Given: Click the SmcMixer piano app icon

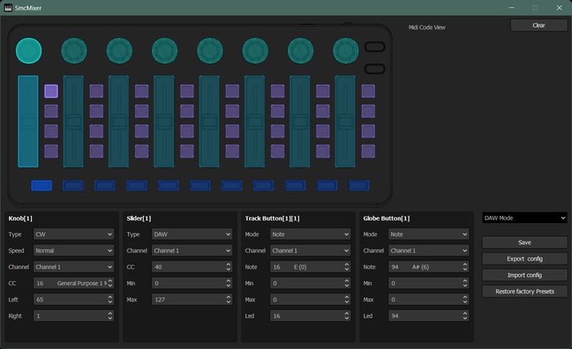Looking at the screenshot, I should pos(9,7).
